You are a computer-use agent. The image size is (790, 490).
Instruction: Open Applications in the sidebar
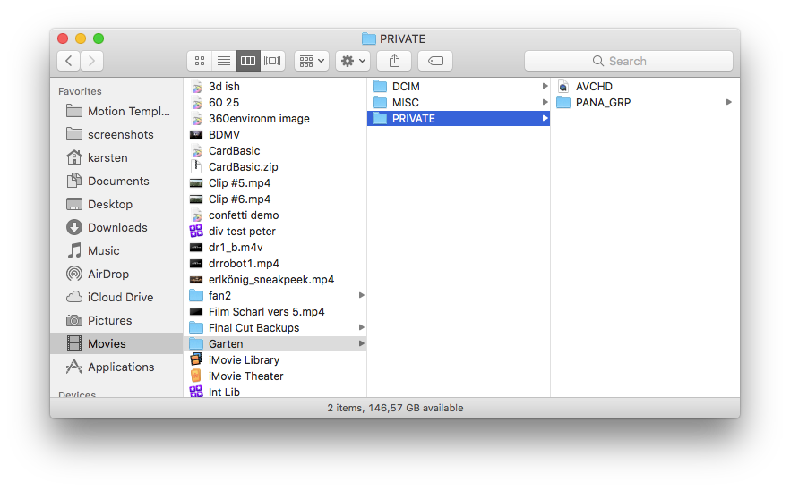(118, 367)
